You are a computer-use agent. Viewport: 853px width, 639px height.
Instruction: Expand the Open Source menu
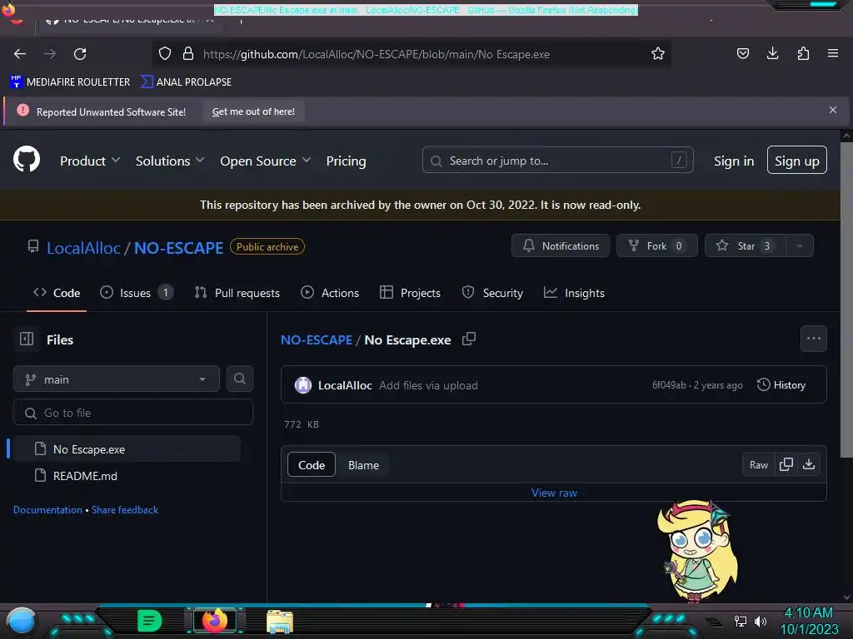point(266,161)
